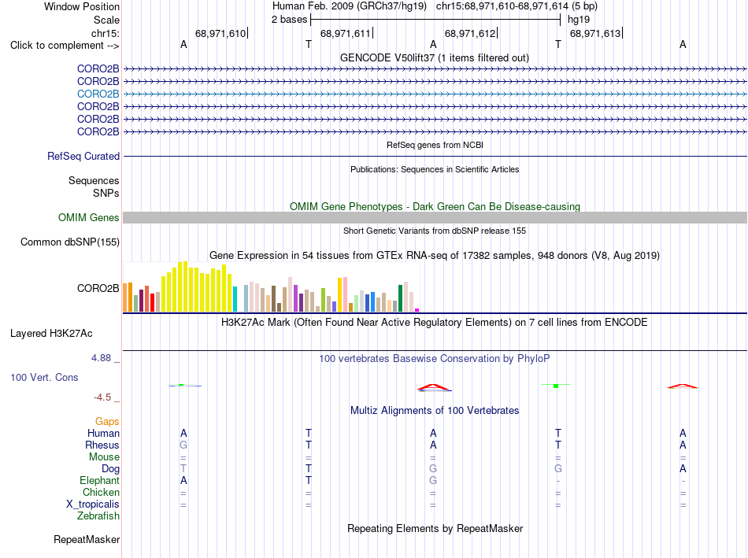Click the light-blue CORO2B transcript label
Viewport: 748px width, 558px height.
[x=98, y=94]
